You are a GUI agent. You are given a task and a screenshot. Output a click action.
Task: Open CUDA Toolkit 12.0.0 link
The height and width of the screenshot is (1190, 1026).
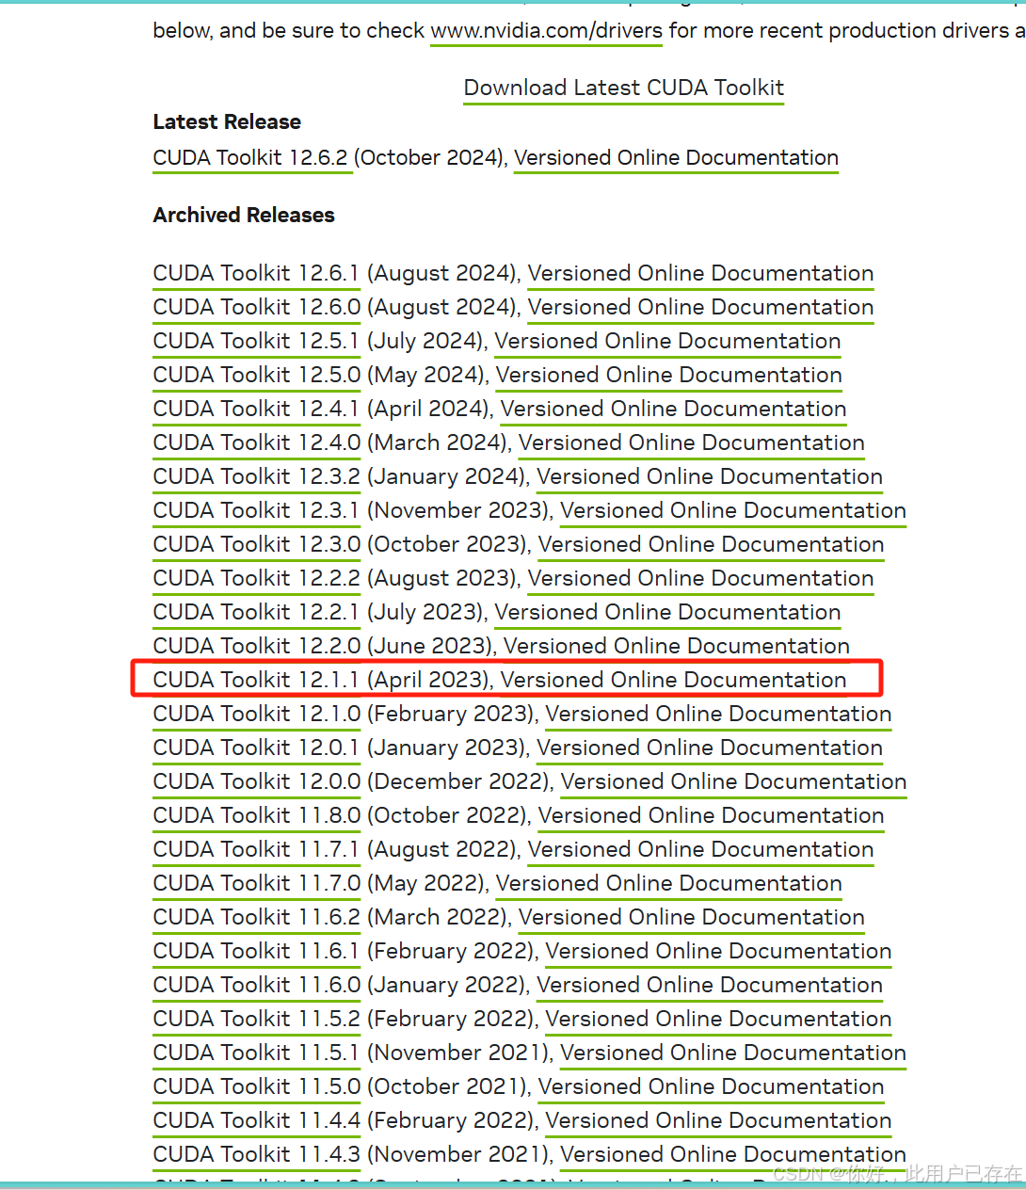257,781
